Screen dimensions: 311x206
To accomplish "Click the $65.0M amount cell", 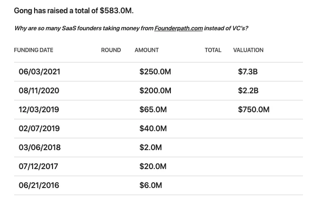I will click(x=153, y=110).
